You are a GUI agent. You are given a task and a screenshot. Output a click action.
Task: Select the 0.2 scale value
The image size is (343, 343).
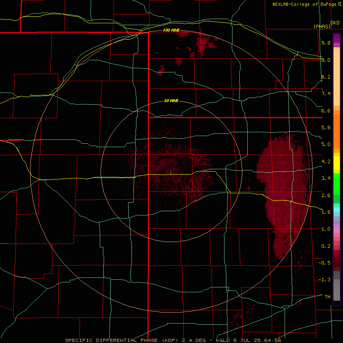[326, 246]
